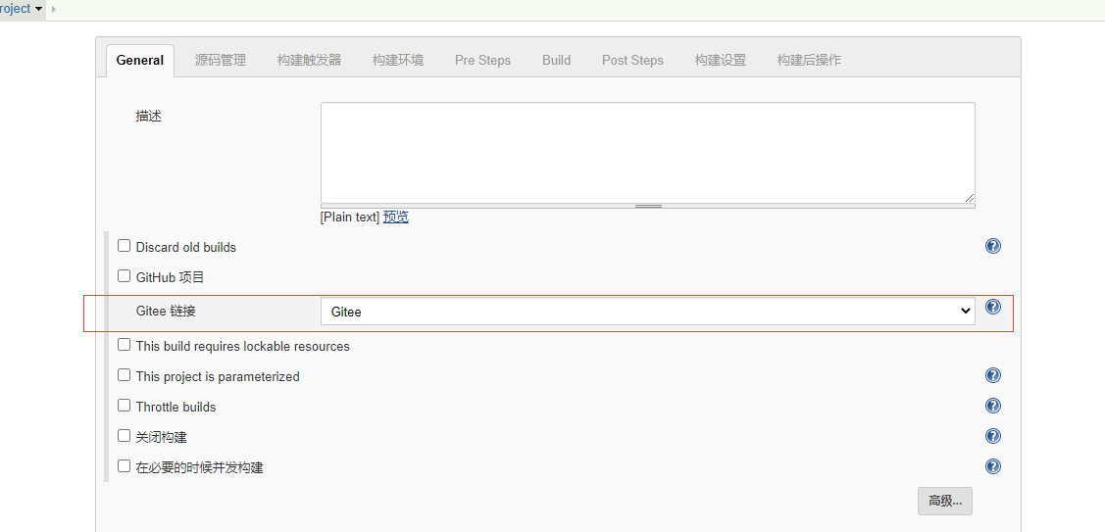The image size is (1105, 532).
Task: Click the [Plain text] label
Action: pyautogui.click(x=349, y=218)
